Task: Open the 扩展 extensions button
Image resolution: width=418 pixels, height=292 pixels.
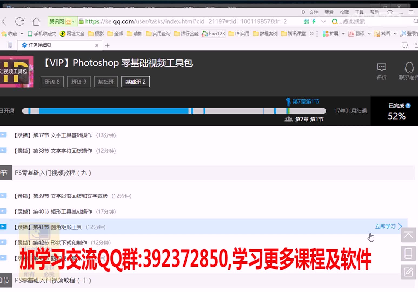Action: pyautogui.click(x=330, y=34)
